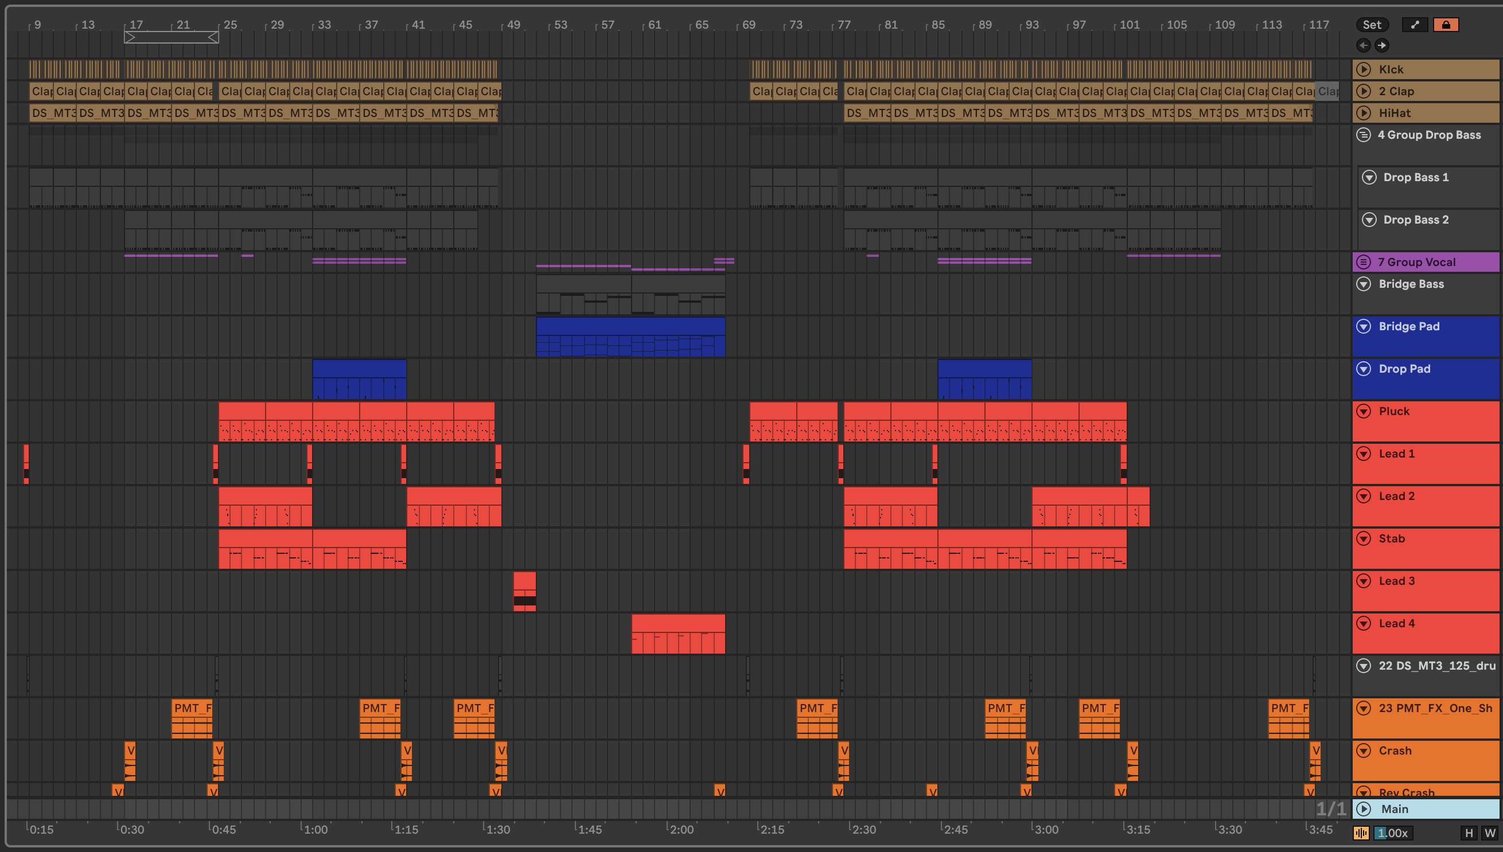Toggle the automation mode button
Viewport: 1503px width, 852px height.
click(x=1415, y=25)
